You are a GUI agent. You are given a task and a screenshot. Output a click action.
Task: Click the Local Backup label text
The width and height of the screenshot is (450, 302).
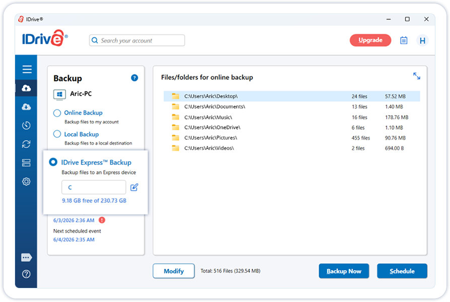81,134
